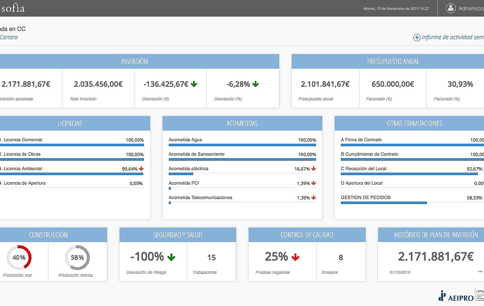Image resolution: width=484 pixels, height=306 pixels.
Task: Select Acometida de Saneamiento label
Action: (196, 154)
